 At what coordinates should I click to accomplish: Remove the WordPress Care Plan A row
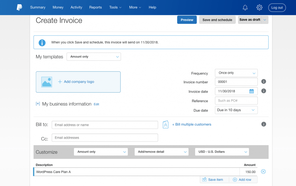click(x=263, y=172)
